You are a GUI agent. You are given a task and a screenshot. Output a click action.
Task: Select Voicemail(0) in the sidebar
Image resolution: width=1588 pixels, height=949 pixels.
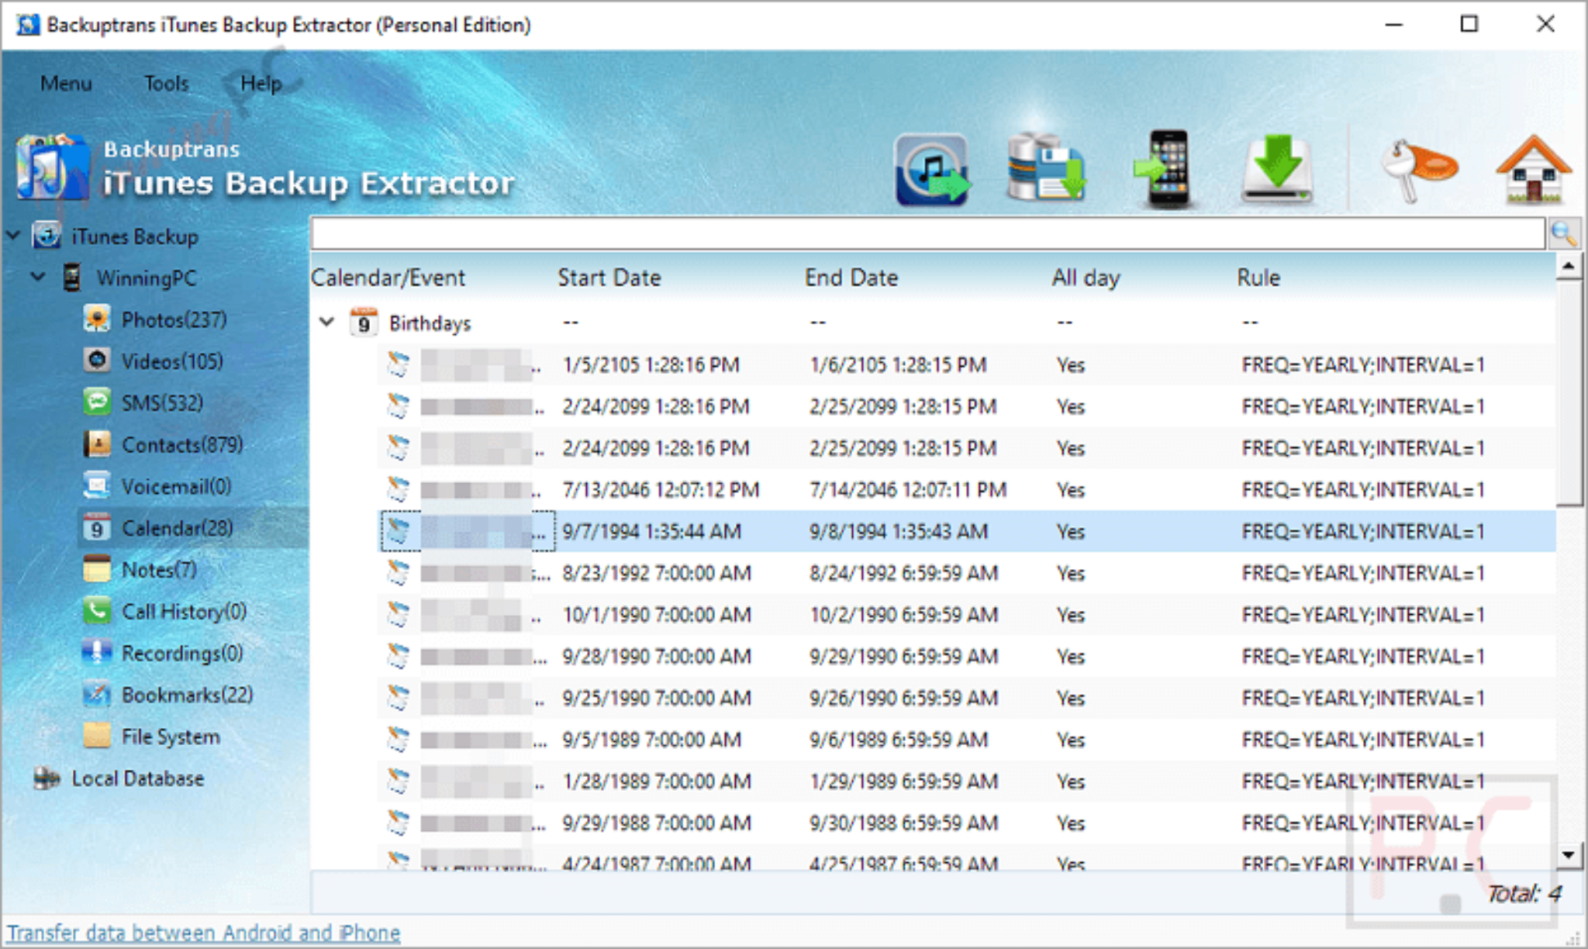point(176,487)
